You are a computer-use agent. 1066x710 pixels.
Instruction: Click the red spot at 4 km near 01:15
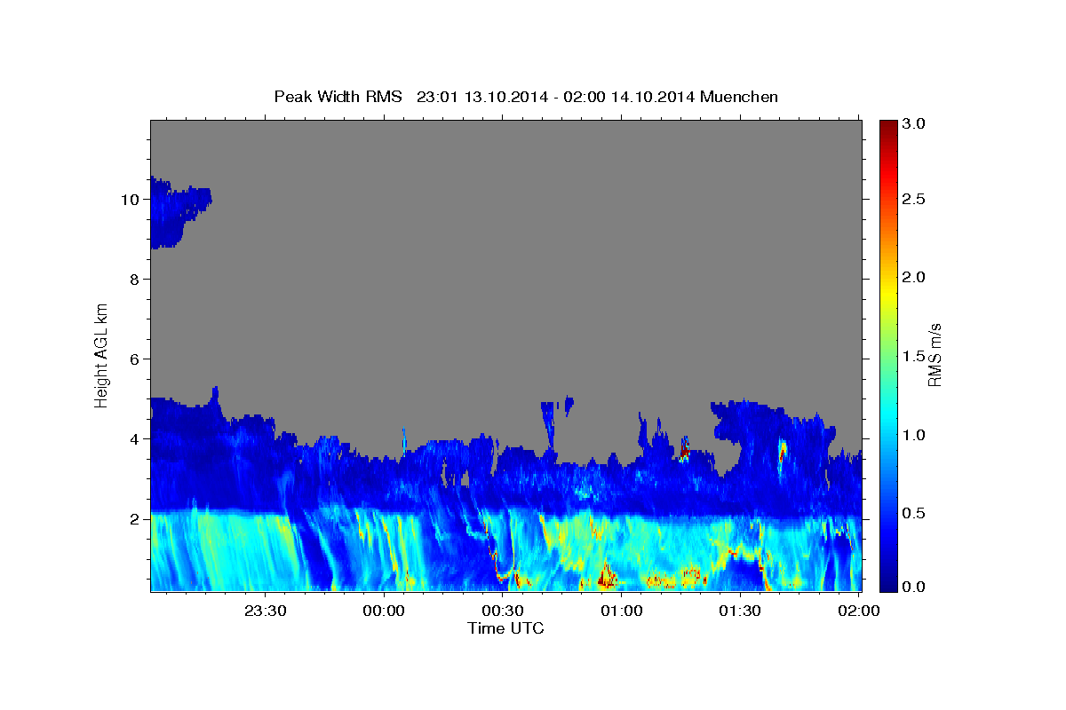pos(684,449)
